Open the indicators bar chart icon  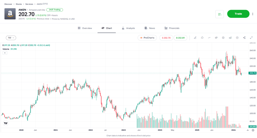tap(230, 38)
